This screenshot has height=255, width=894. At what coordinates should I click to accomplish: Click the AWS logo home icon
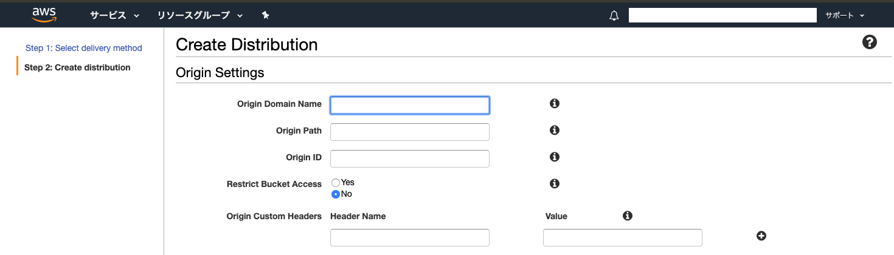[44, 15]
